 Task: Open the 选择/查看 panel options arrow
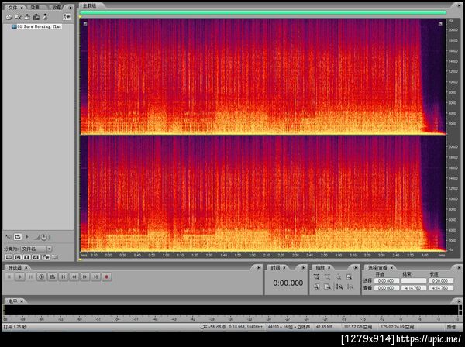pos(459,268)
